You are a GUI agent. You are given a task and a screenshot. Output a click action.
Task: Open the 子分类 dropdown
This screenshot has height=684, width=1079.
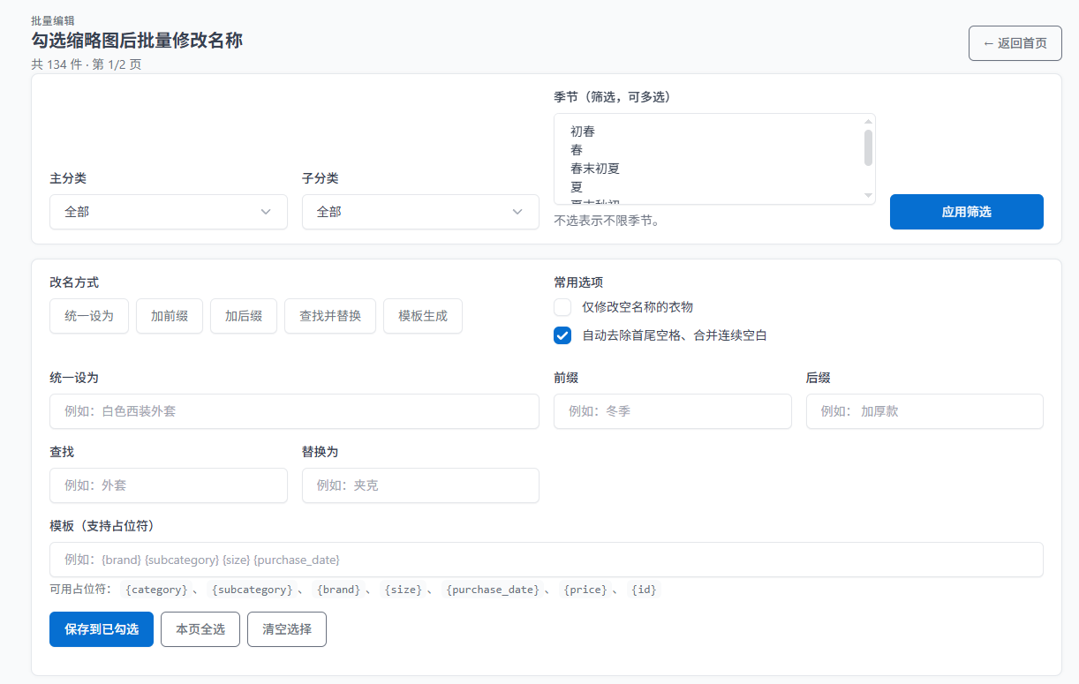[420, 212]
